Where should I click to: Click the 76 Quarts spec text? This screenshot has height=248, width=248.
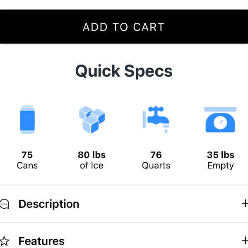[156, 160]
